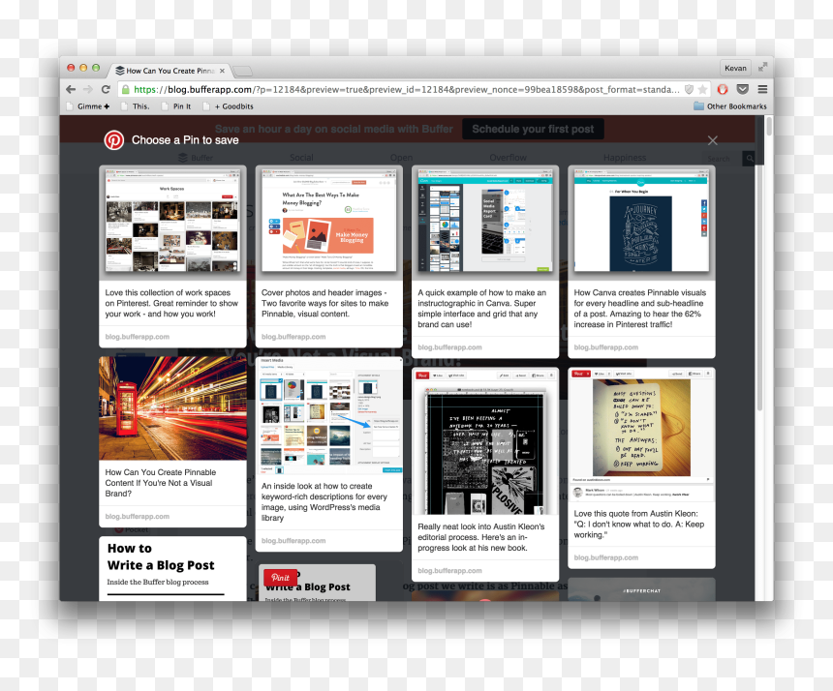
Task: Close the Choose a Pin overlay
Action: click(712, 140)
